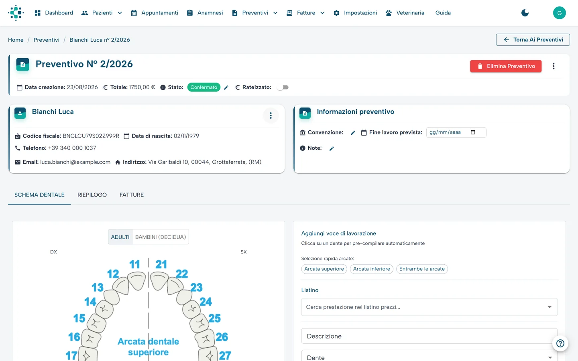Open the help question-mark button
This screenshot has width=578, height=361.
click(x=560, y=343)
